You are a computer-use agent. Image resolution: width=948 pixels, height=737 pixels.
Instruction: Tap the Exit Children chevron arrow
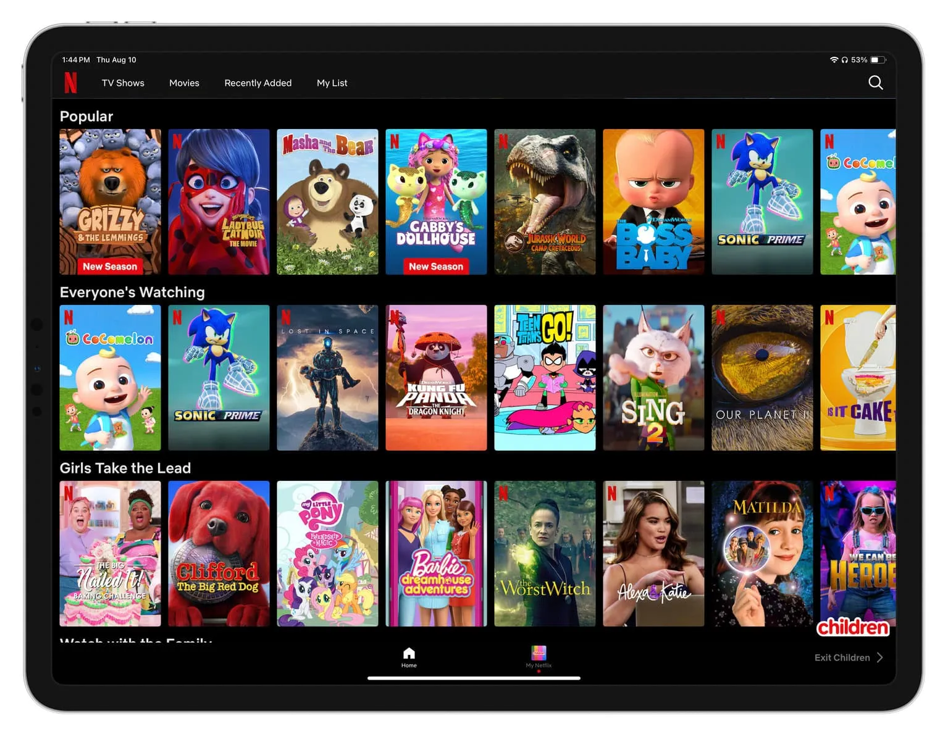pos(879,657)
